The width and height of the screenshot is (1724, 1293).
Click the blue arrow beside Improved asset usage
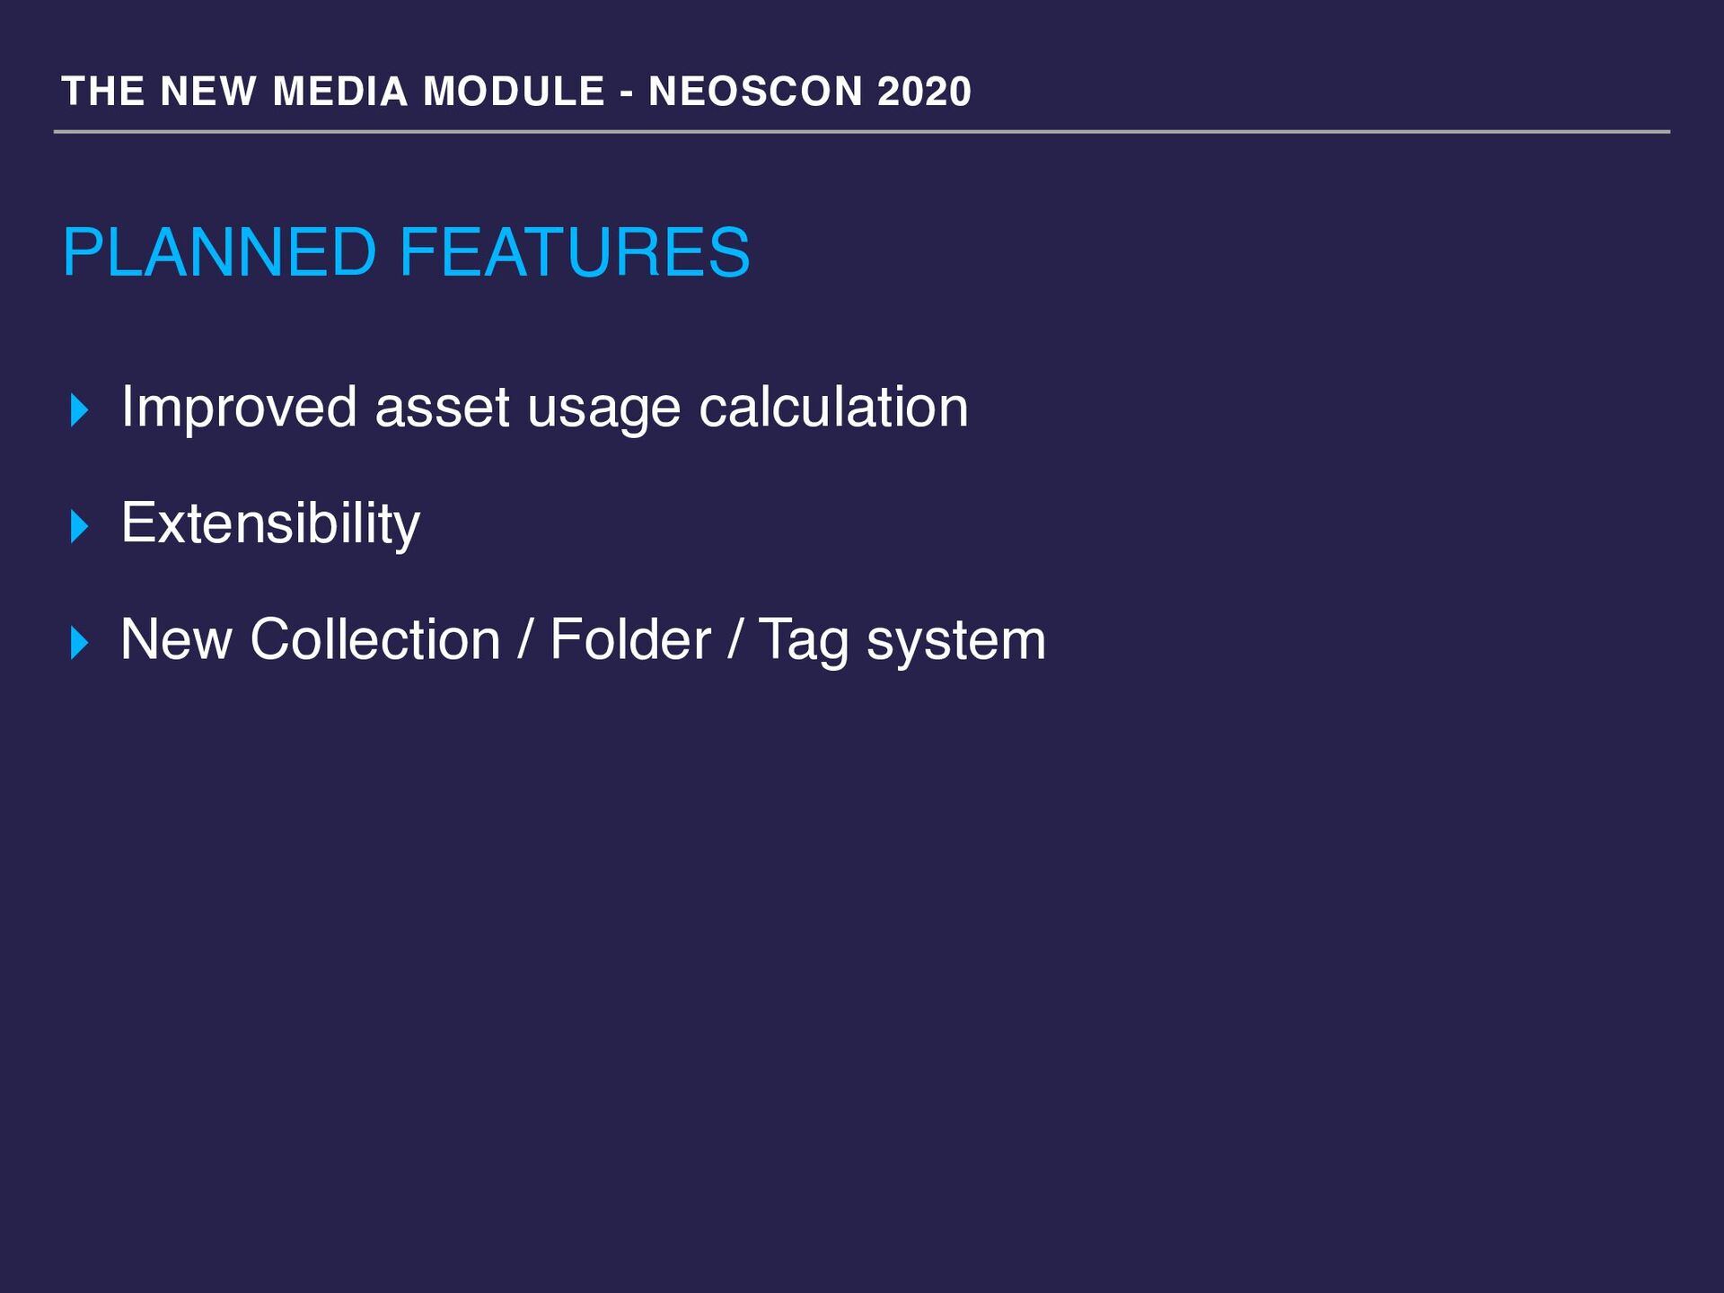tap(80, 410)
